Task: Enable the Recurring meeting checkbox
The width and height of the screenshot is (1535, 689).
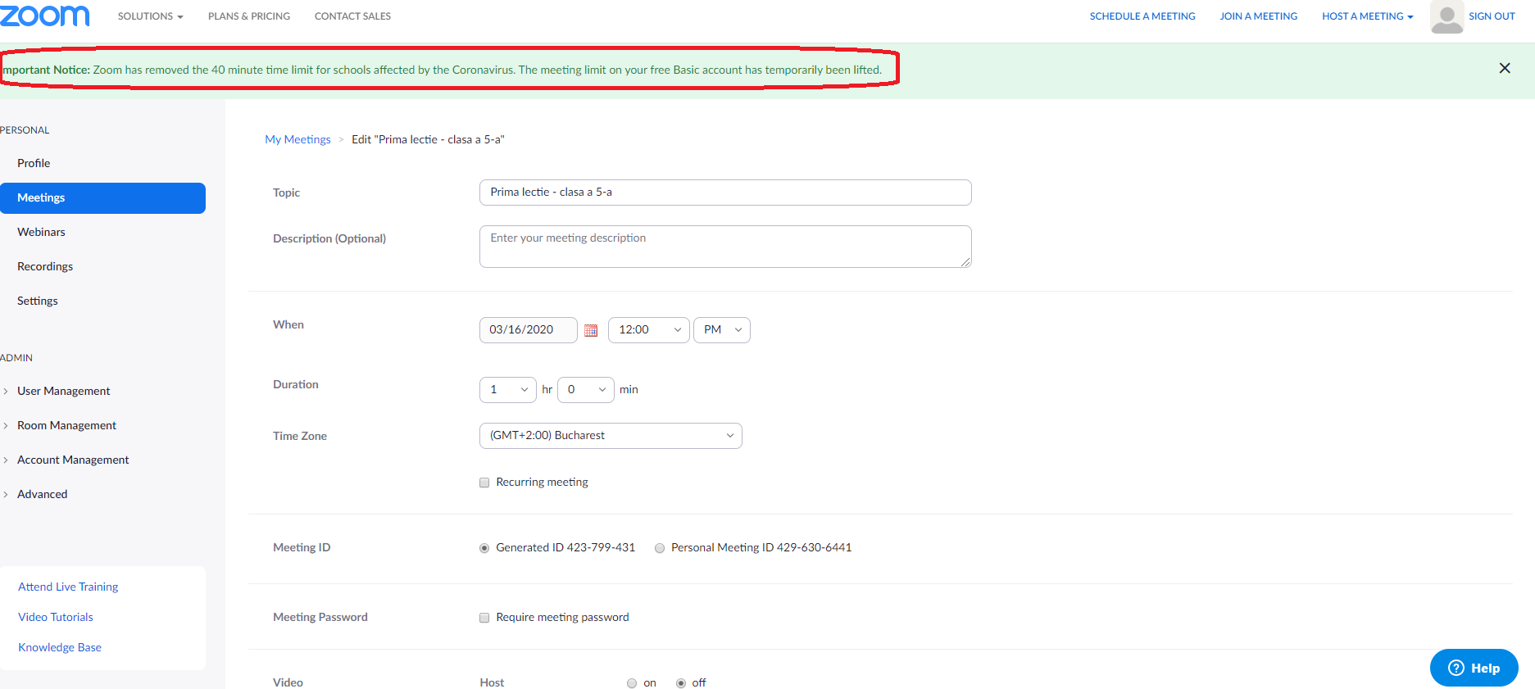Action: (484, 483)
